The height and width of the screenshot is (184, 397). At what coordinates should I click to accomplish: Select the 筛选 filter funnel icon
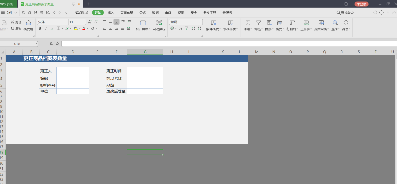[x=258, y=23]
